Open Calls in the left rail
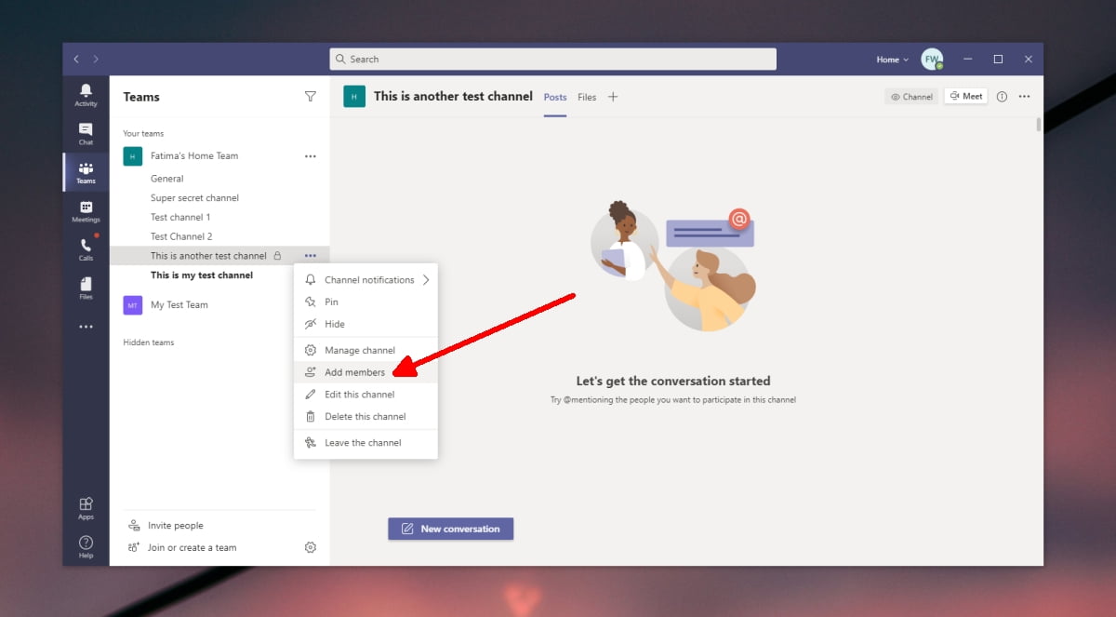Screen dimensions: 1116x617 86,250
